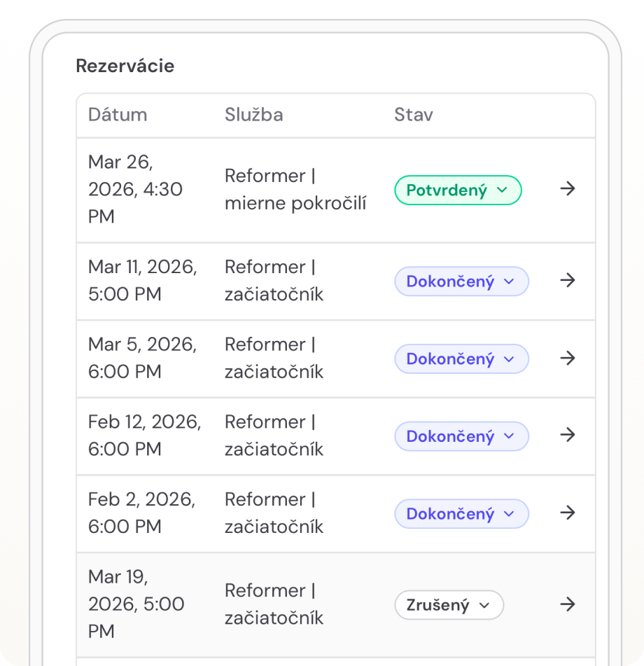
Task: Click the arrow next to the cancelled Mar 19 booking
Action: pyautogui.click(x=567, y=604)
